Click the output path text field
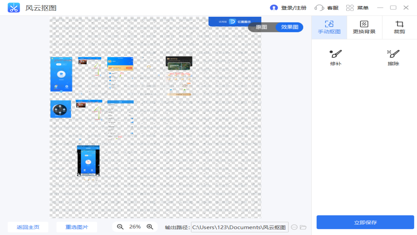The height and width of the screenshot is (235, 417). (x=239, y=227)
